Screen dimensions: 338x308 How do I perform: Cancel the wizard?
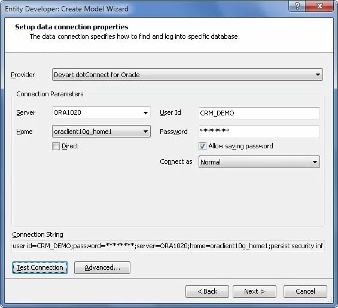(x=305, y=291)
